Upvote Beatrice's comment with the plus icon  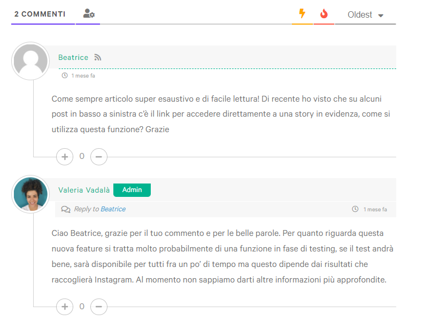64,156
